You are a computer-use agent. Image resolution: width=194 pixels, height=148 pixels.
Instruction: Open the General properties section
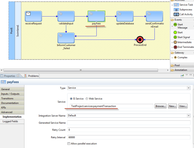12,89
